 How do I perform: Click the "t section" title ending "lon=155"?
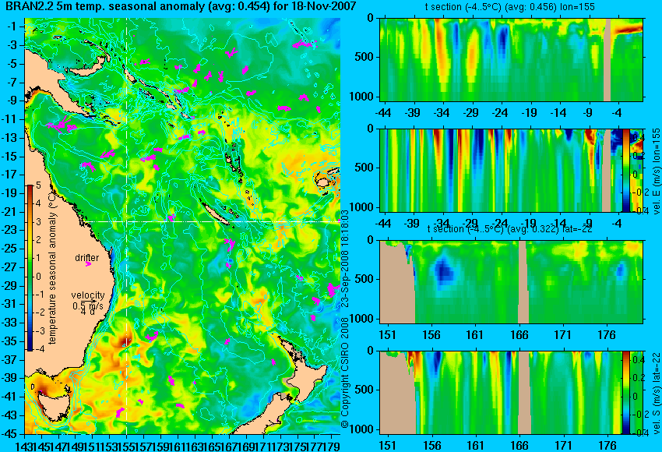pos(510,7)
